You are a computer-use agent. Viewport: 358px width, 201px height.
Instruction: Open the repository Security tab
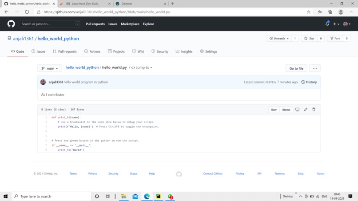[x=160, y=51]
